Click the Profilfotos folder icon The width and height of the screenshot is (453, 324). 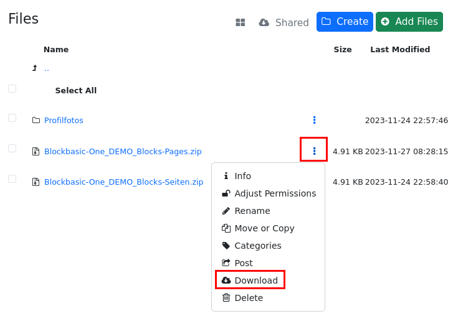click(36, 120)
